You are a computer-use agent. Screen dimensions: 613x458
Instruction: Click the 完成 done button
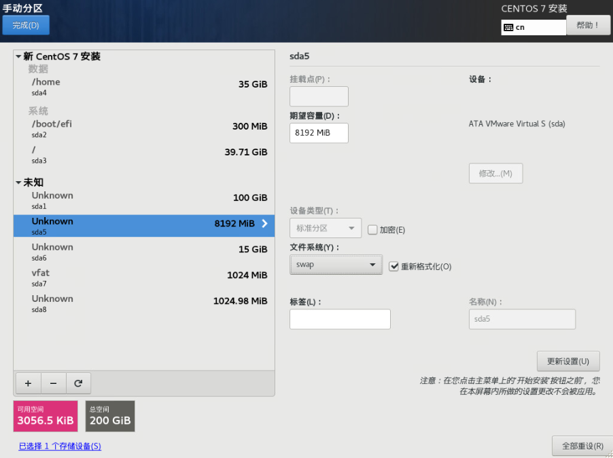(26, 26)
